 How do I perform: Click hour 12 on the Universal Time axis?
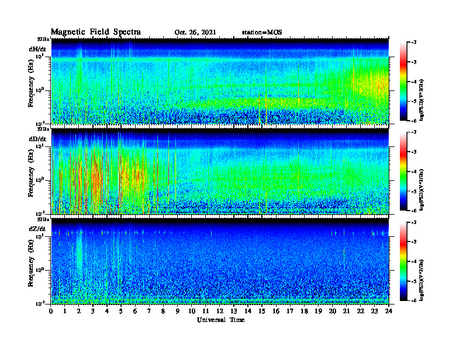[x=220, y=311]
